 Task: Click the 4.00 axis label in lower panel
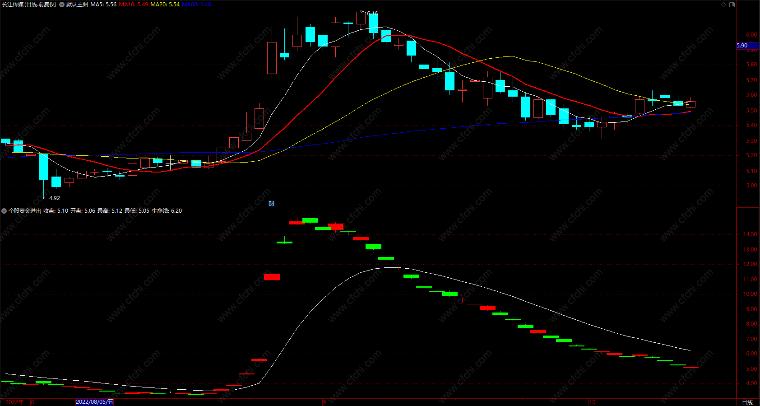click(x=751, y=383)
